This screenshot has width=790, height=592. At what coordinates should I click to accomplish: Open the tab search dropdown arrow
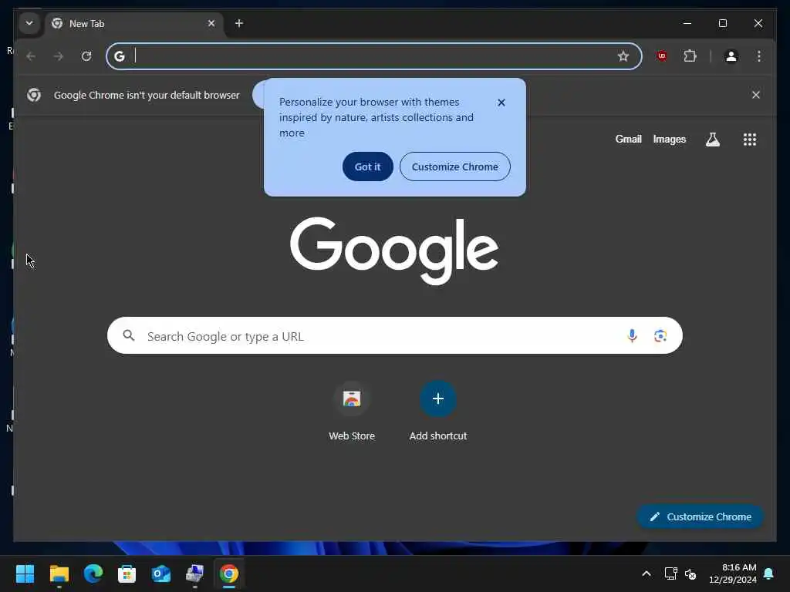click(x=29, y=23)
